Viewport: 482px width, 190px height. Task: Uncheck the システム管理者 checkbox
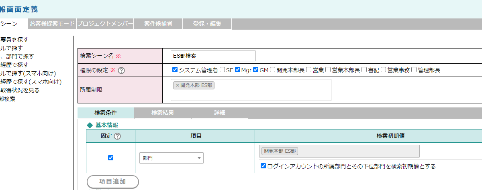pos(175,70)
